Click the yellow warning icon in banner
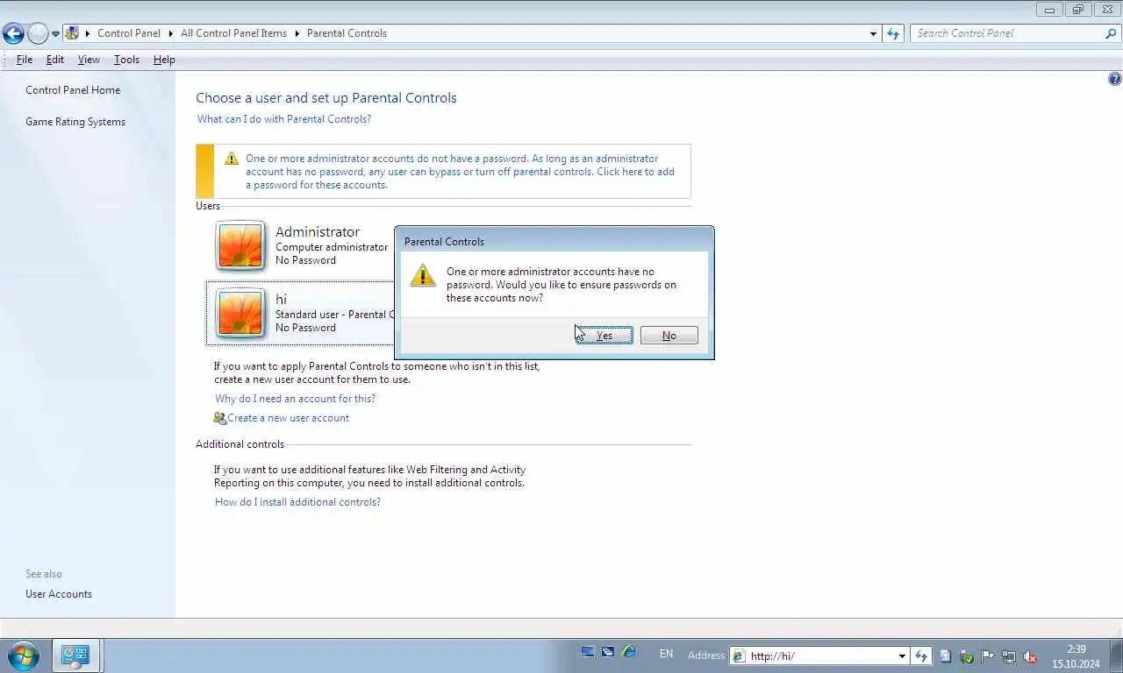The image size is (1123, 673). 232,159
